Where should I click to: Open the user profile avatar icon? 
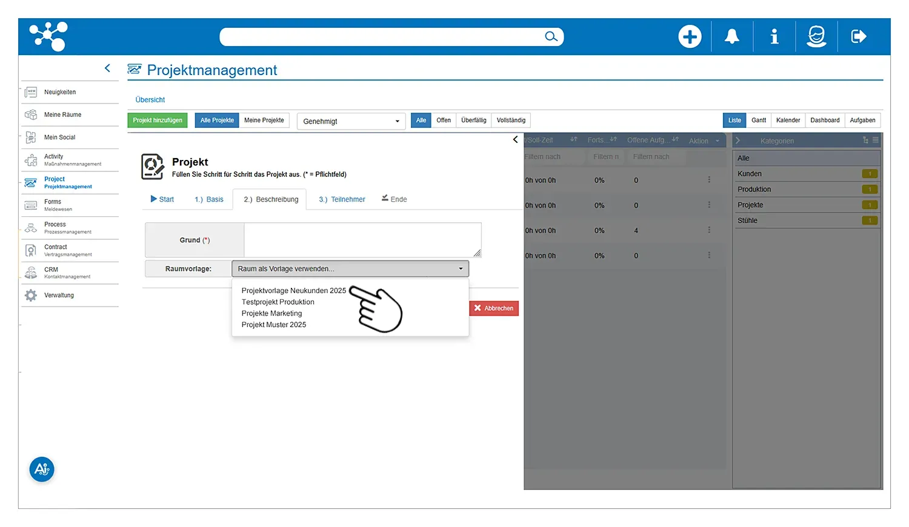click(816, 37)
